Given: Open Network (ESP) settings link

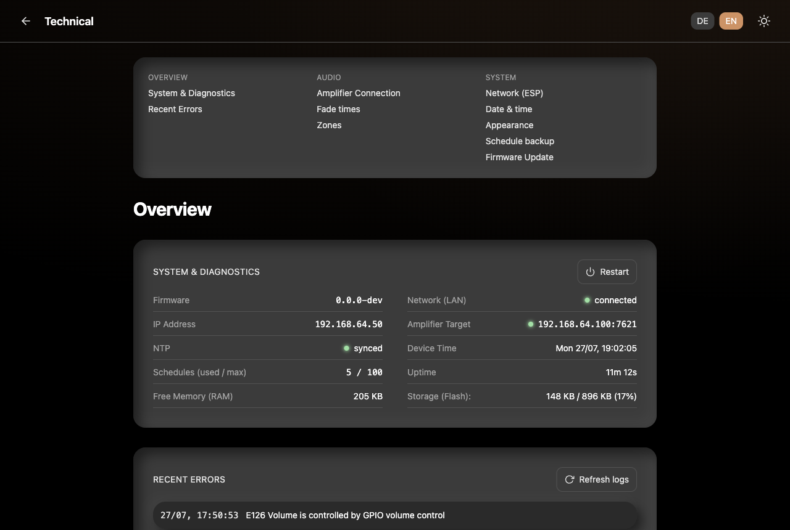Looking at the screenshot, I should point(514,93).
